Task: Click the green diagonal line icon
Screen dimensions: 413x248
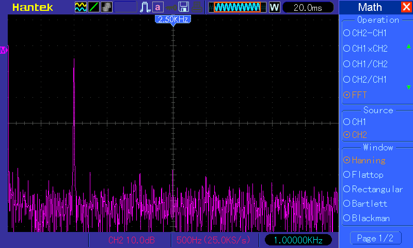Action: click(93, 7)
